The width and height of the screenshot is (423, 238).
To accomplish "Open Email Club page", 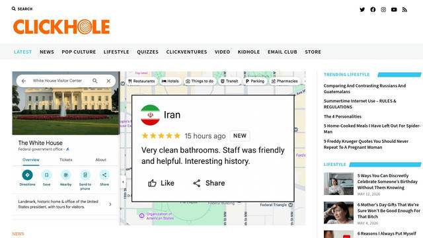I will click(x=282, y=52).
